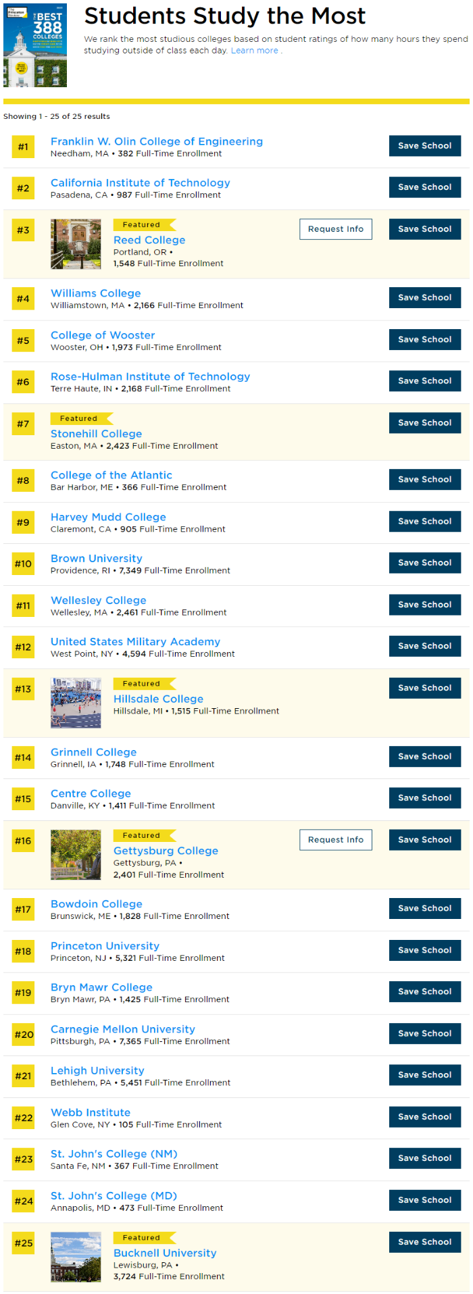Save College of Wooster

[x=425, y=339]
